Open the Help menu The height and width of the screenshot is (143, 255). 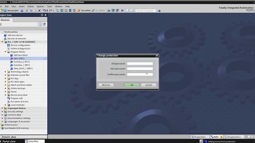pos(67,6)
